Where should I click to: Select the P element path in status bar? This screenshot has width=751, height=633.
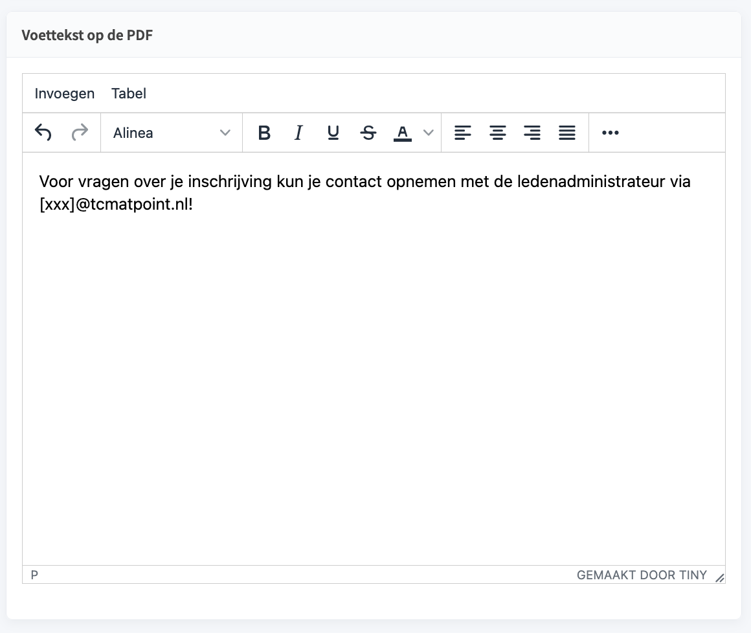tap(34, 575)
